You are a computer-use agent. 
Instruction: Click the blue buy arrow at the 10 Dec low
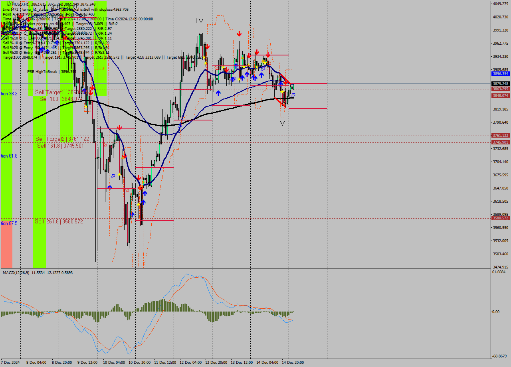(132, 214)
